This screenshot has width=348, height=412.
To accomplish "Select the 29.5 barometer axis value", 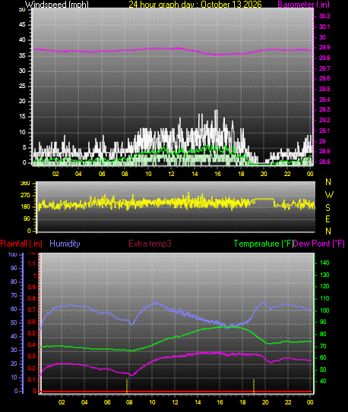I will (x=324, y=89).
